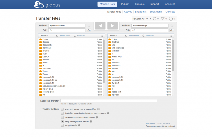This screenshot has height=137, width=212.
Task: Switch to the Endpoints sub-tab
Action: (x=141, y=12)
